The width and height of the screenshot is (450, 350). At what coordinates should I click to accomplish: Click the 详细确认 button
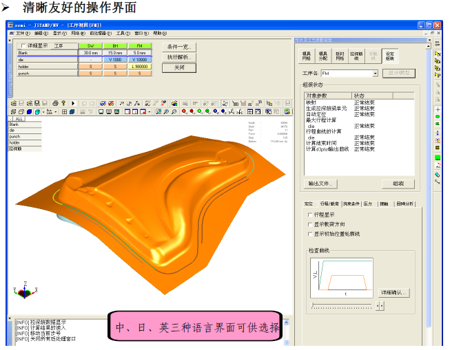(393, 293)
